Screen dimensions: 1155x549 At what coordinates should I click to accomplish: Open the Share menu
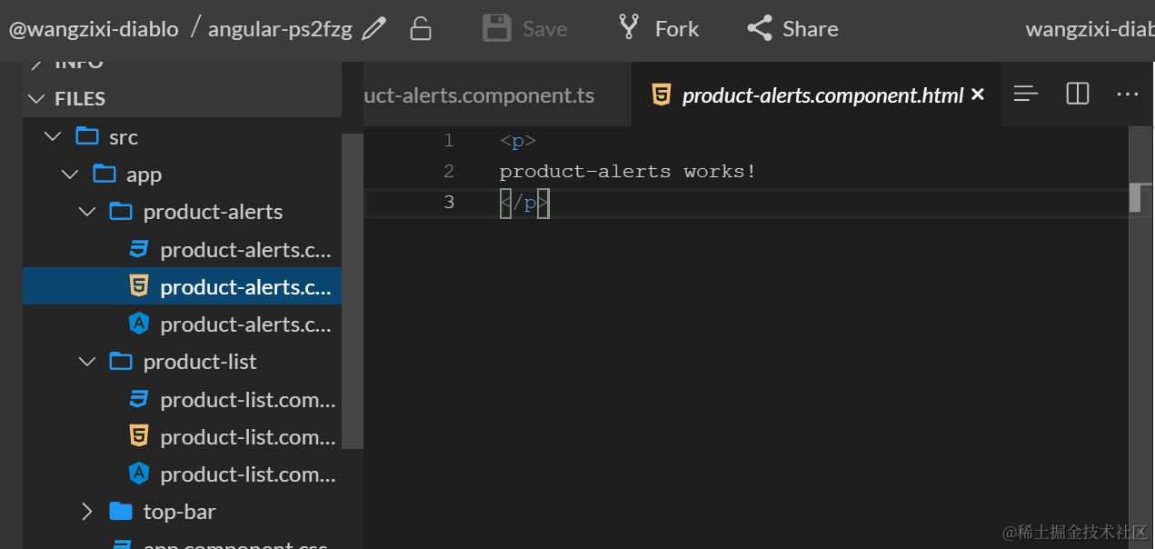tap(792, 29)
